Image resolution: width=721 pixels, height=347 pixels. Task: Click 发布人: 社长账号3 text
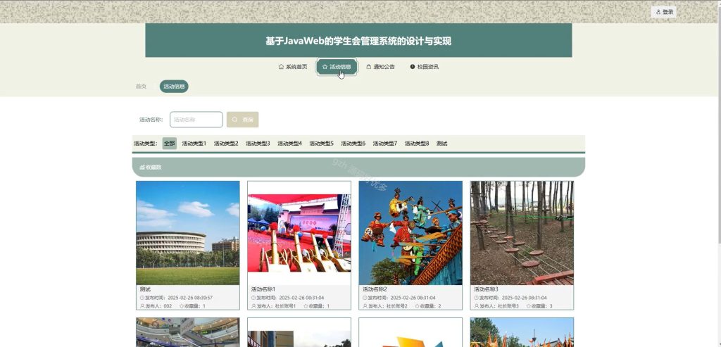[x=499, y=306]
